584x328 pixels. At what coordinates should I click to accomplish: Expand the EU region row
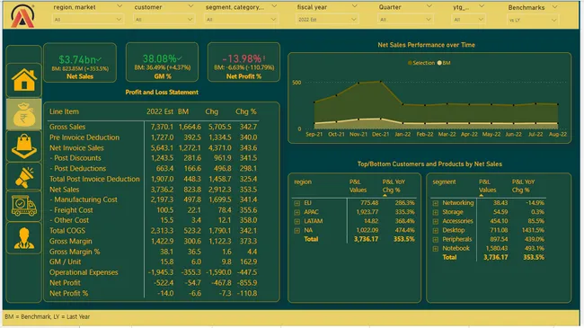[x=296, y=203]
